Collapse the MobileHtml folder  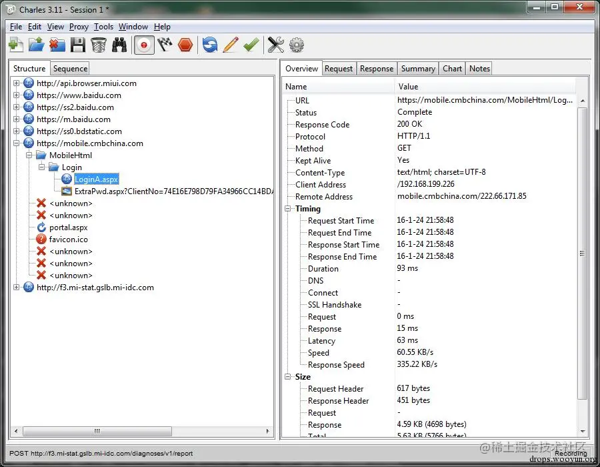(29, 155)
